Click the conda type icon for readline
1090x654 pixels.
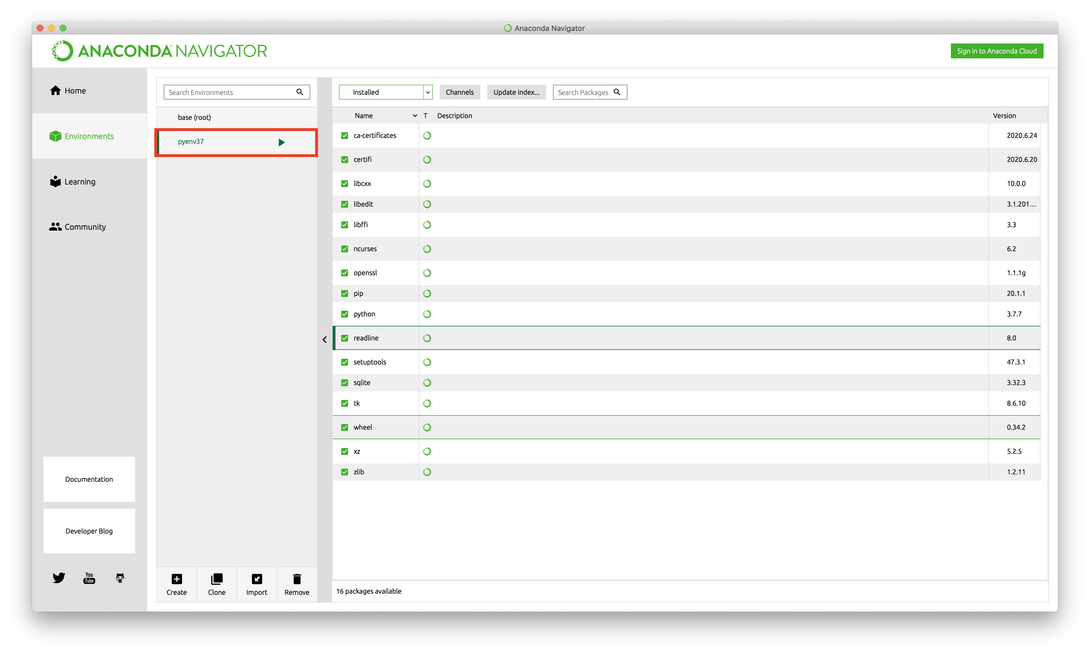click(x=427, y=338)
